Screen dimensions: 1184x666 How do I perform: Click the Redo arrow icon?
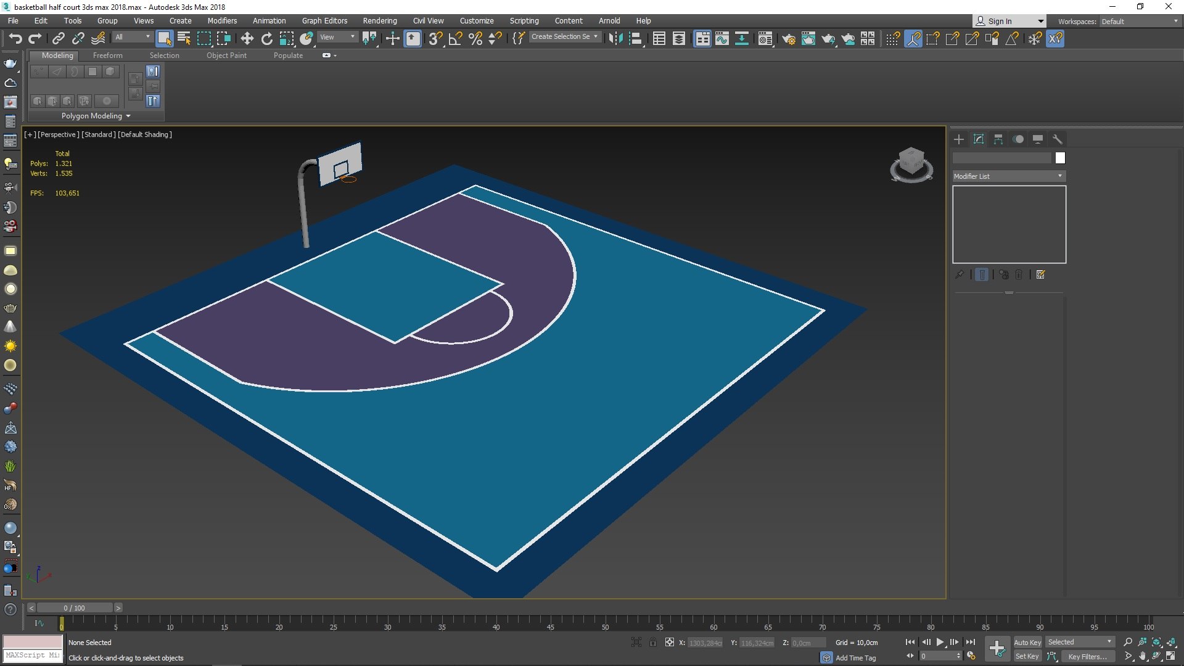pos(35,39)
